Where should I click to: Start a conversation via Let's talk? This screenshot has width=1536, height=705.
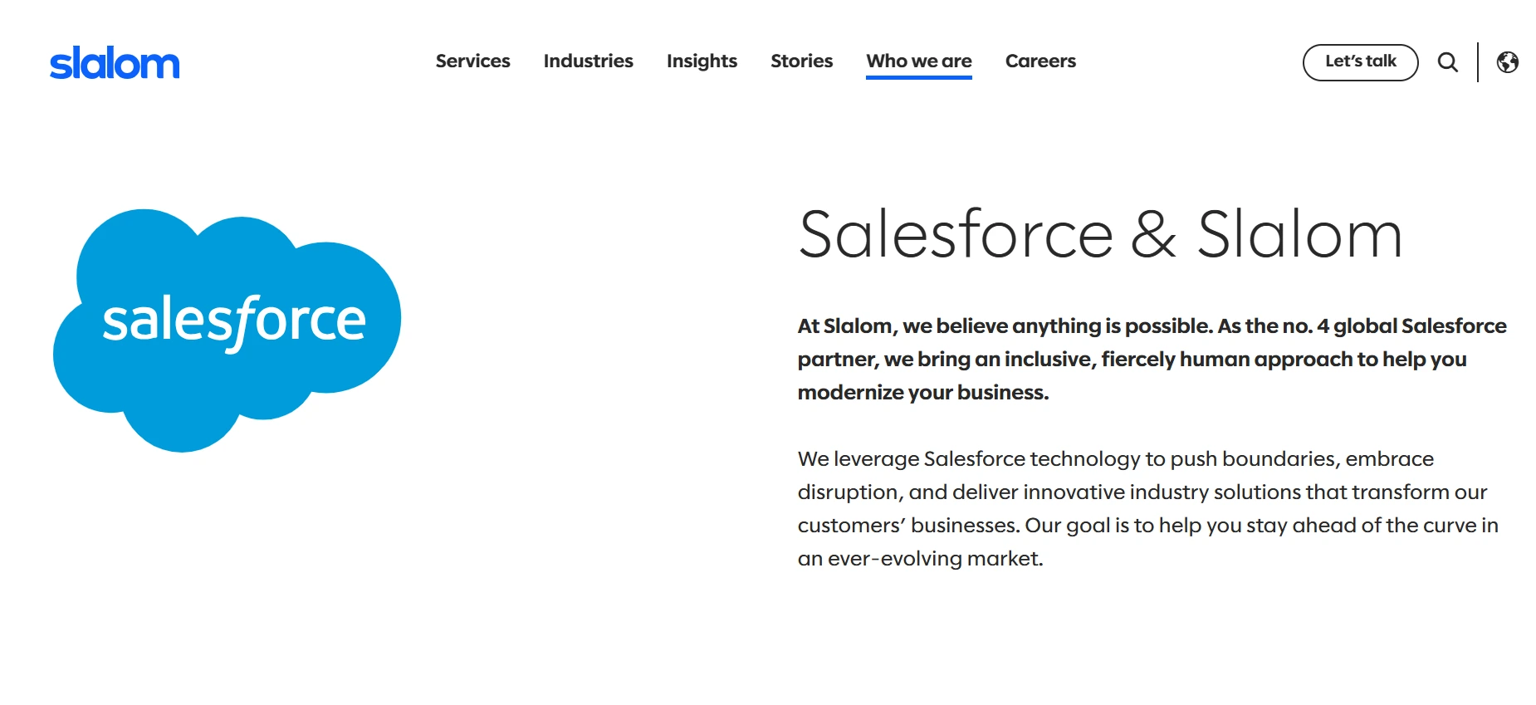point(1360,61)
